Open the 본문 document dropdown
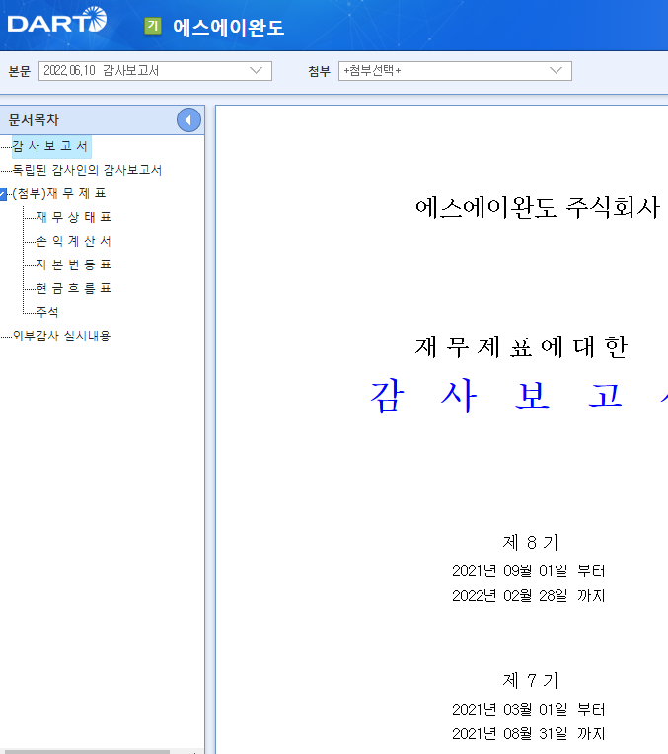Screen dimensions: 668x754 [x=155, y=71]
